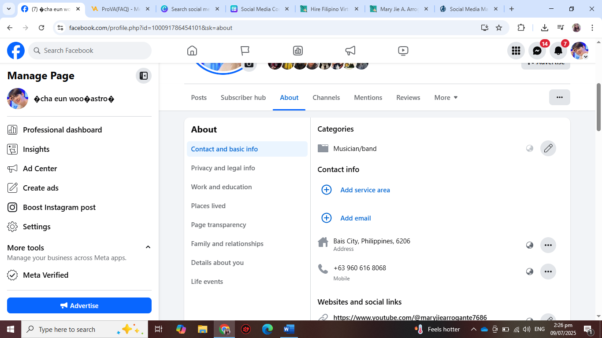The width and height of the screenshot is (602, 338).
Task: Switch to the Posts tab
Action: tap(199, 98)
